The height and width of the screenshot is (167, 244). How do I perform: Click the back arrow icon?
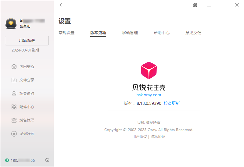tap(61, 5)
